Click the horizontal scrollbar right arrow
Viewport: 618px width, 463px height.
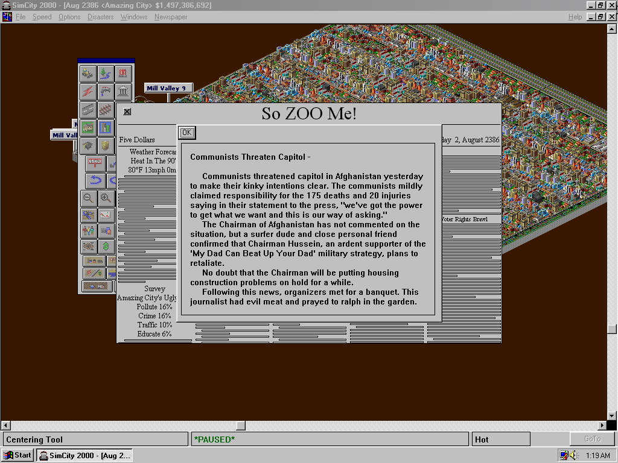(x=602, y=426)
